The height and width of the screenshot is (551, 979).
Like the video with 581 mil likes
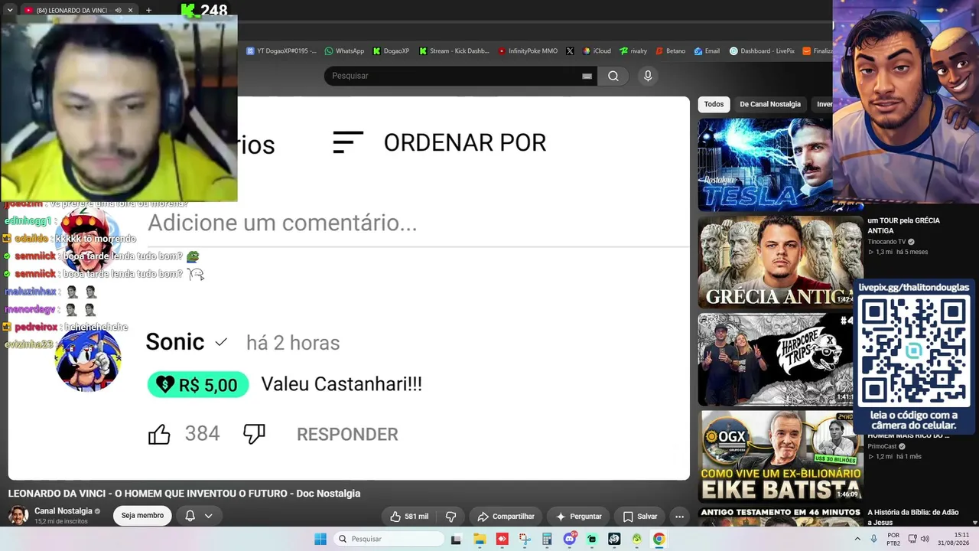409,517
